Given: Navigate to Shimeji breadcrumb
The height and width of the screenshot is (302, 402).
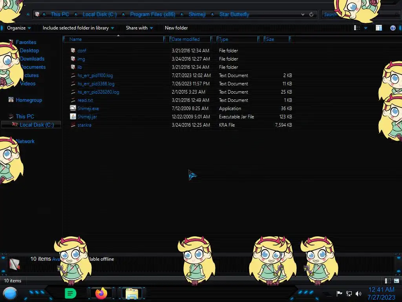Looking at the screenshot, I should pos(197,15).
